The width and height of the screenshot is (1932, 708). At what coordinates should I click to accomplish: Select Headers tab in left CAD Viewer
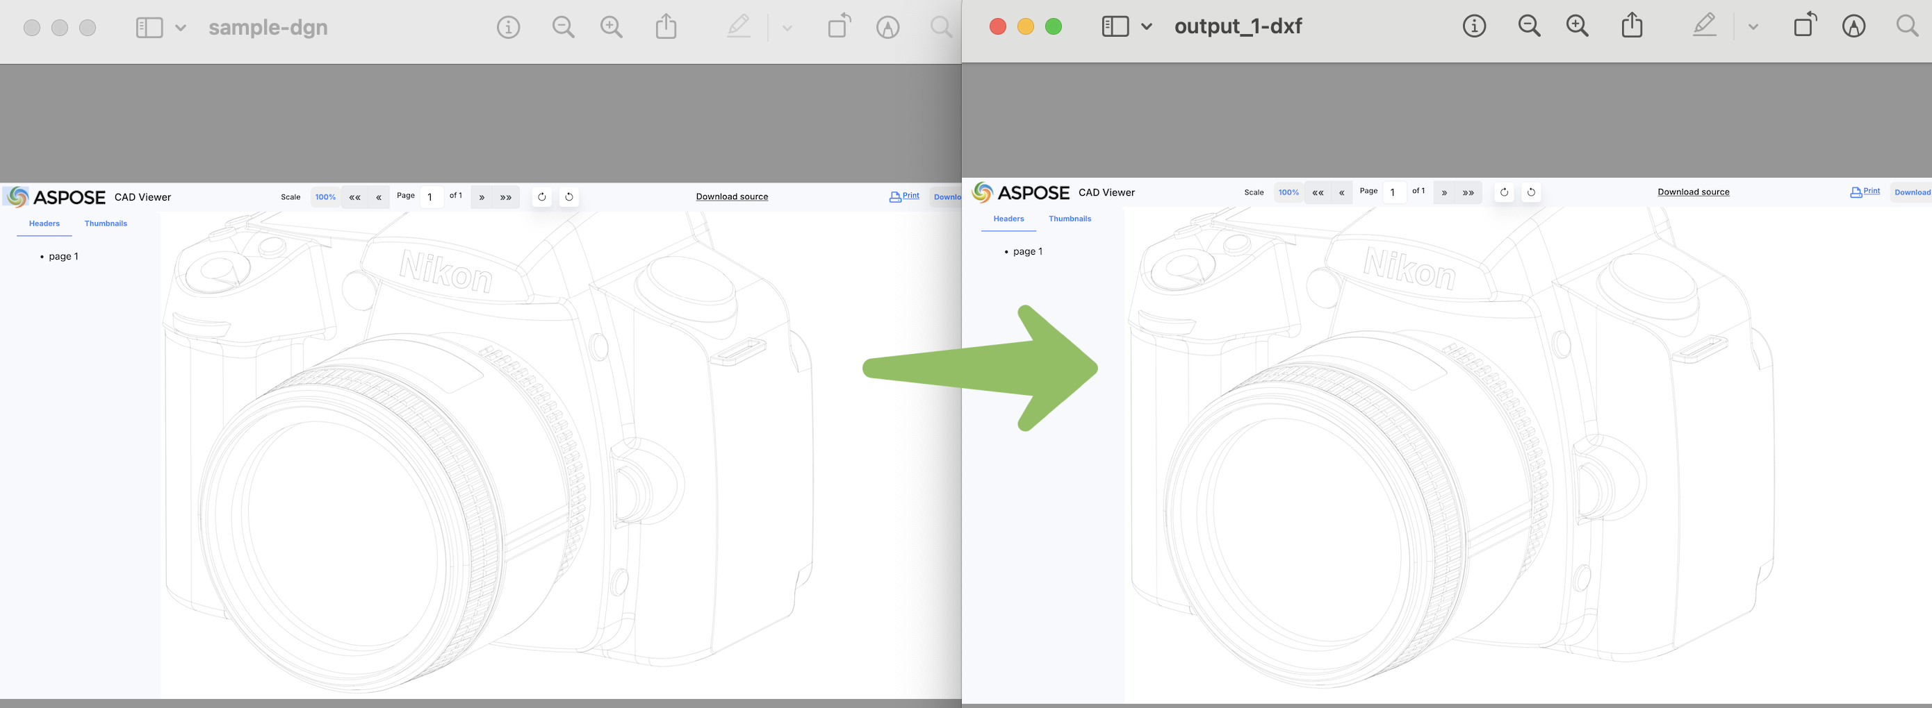44,224
